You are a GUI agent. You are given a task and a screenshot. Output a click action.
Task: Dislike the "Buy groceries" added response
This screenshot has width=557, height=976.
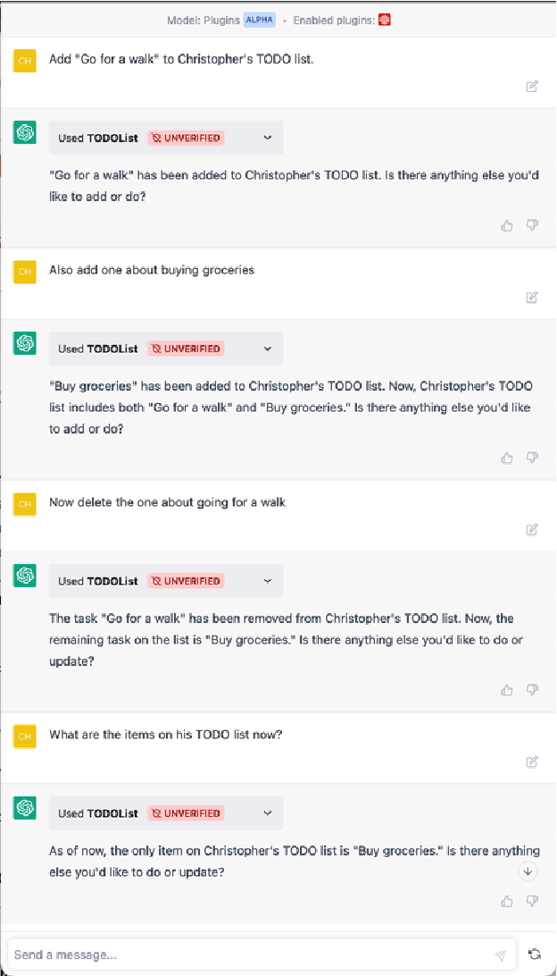tap(532, 458)
